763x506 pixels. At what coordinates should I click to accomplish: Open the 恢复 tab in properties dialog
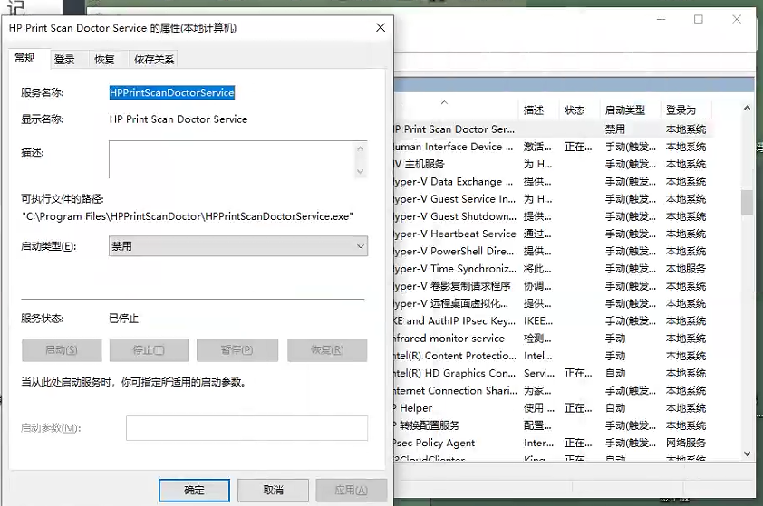(x=104, y=60)
